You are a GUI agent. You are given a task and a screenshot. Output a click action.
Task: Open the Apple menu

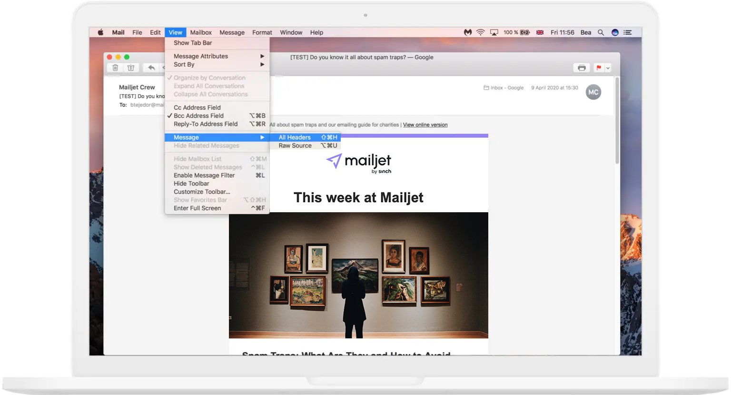(x=100, y=32)
